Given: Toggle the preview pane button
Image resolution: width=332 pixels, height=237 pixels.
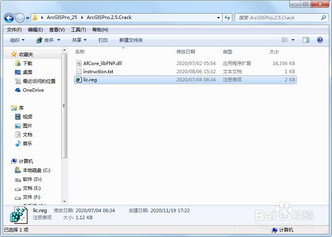Looking at the screenshot, I should pos(306,40).
